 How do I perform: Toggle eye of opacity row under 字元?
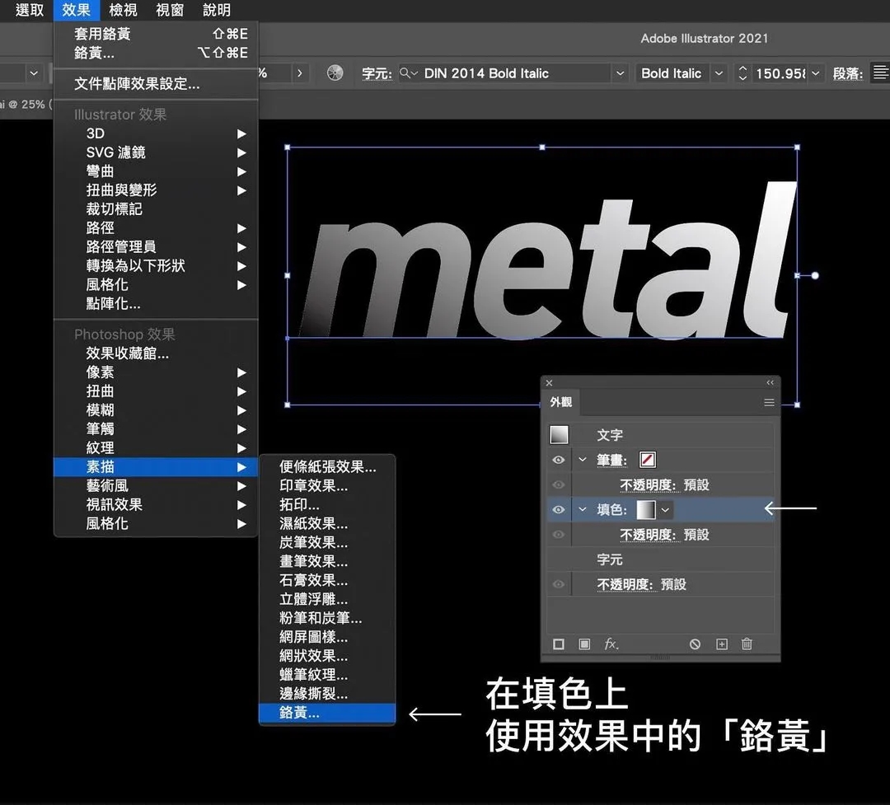tap(559, 584)
